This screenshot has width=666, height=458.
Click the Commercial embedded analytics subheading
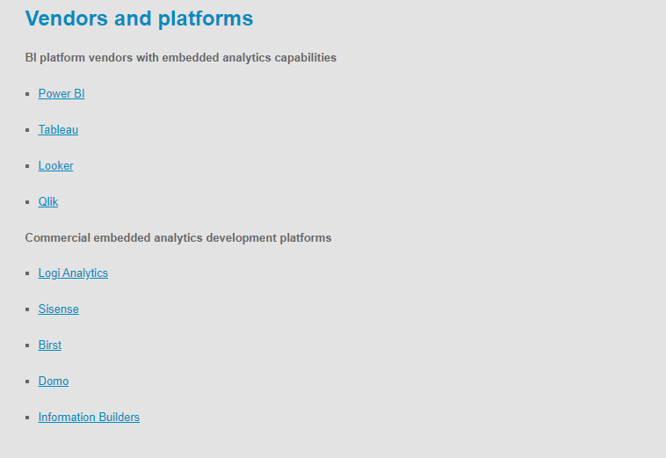(178, 237)
